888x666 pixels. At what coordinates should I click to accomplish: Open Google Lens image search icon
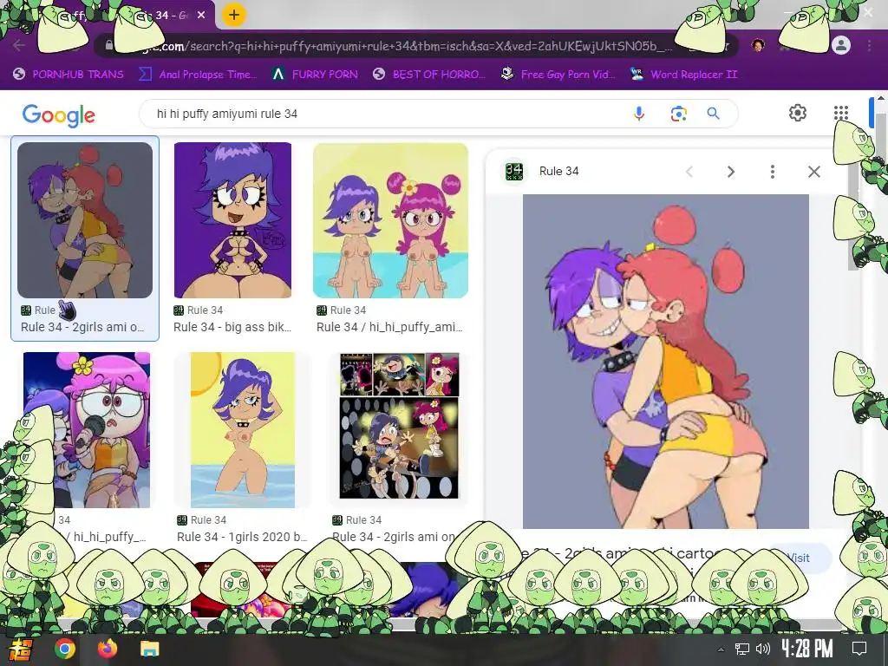pos(678,114)
